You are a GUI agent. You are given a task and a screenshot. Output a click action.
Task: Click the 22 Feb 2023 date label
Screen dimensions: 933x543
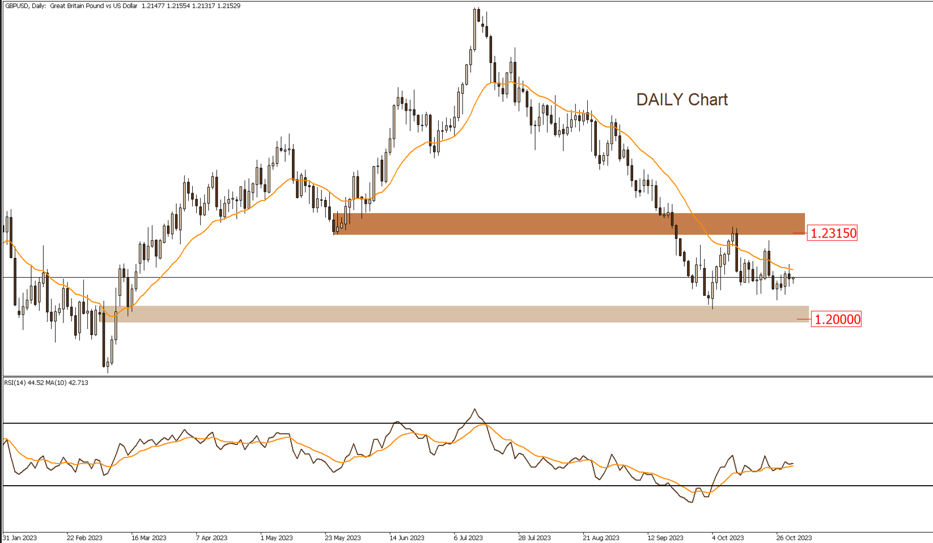tap(84, 537)
